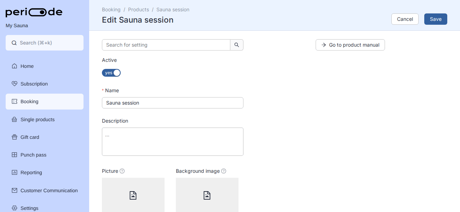460x212 pixels.
Task: Click the Booking ticket icon
Action: pos(15,101)
